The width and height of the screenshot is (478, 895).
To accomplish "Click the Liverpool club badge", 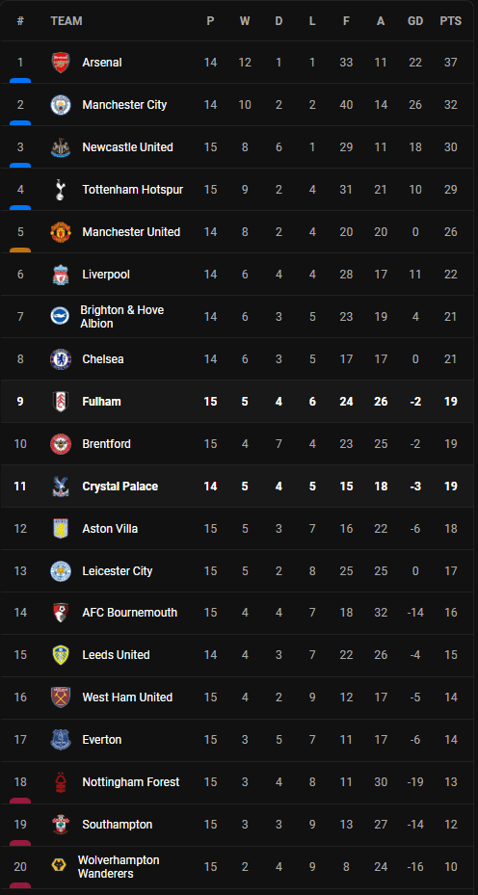I will tap(61, 275).
